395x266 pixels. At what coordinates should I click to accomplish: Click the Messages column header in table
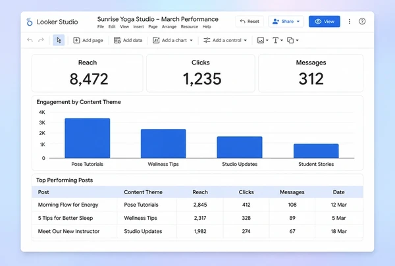click(292, 192)
